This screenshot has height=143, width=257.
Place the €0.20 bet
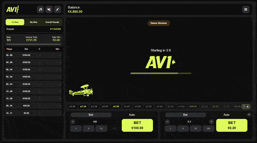click(x=232, y=125)
